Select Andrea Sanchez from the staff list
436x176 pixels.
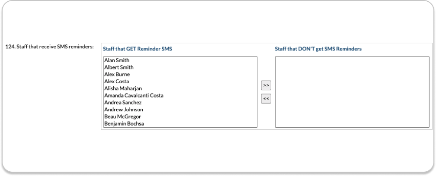click(x=123, y=103)
